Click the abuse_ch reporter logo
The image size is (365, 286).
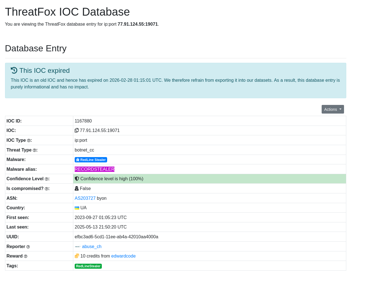pyautogui.click(x=78, y=247)
